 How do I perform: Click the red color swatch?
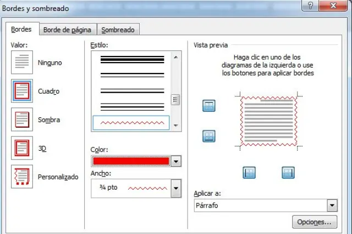(x=131, y=161)
